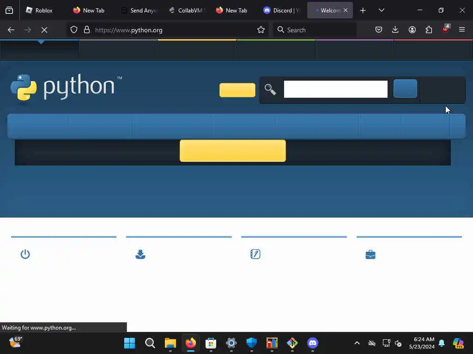Viewport: 473px width, 354px height.
Task: Click the large yellow banner button
Action: pyautogui.click(x=233, y=151)
